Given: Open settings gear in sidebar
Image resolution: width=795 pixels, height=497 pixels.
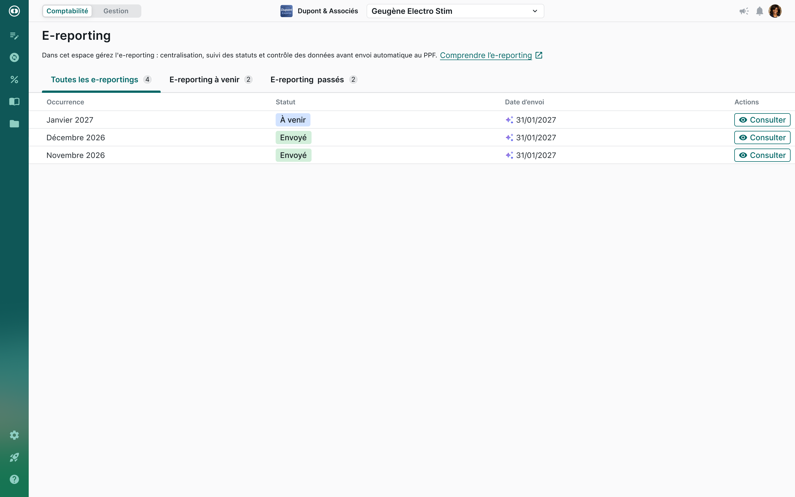Looking at the screenshot, I should pyautogui.click(x=14, y=435).
